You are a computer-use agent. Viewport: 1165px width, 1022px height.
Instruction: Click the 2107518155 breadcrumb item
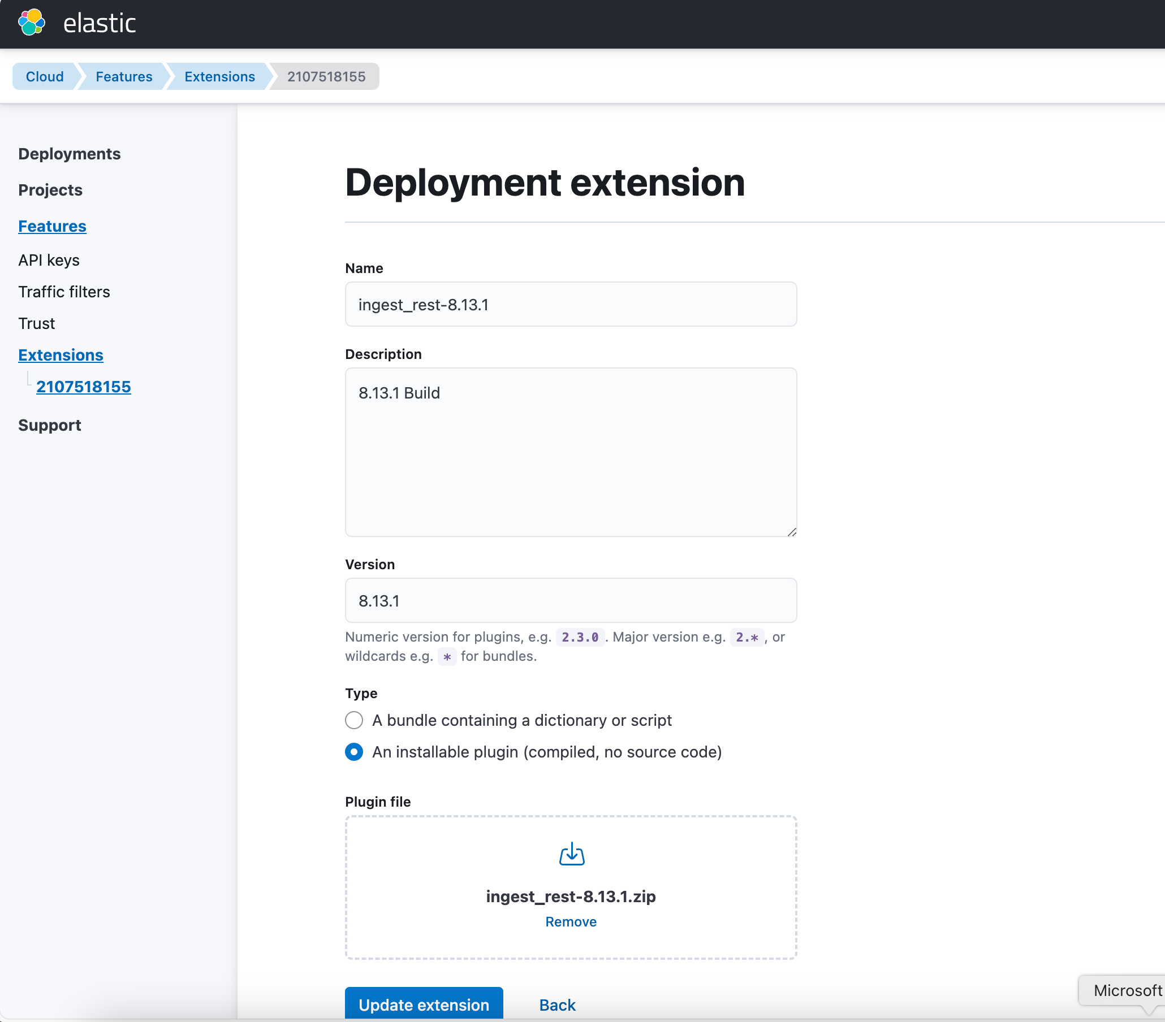326,76
